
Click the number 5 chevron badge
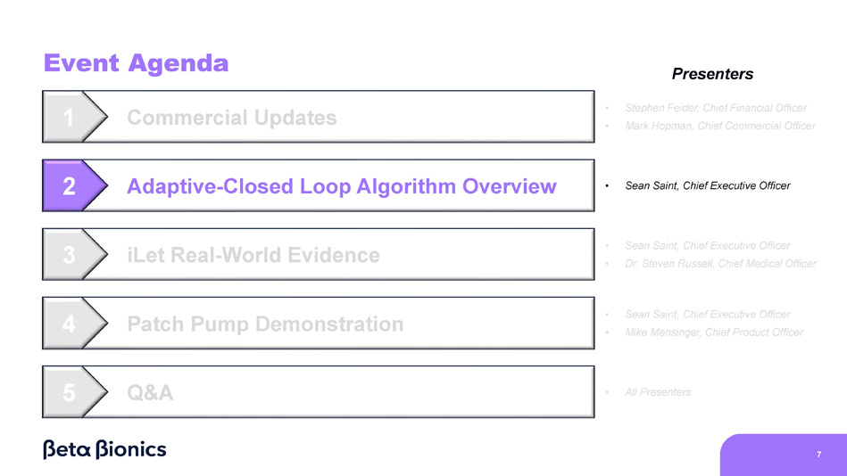point(70,392)
